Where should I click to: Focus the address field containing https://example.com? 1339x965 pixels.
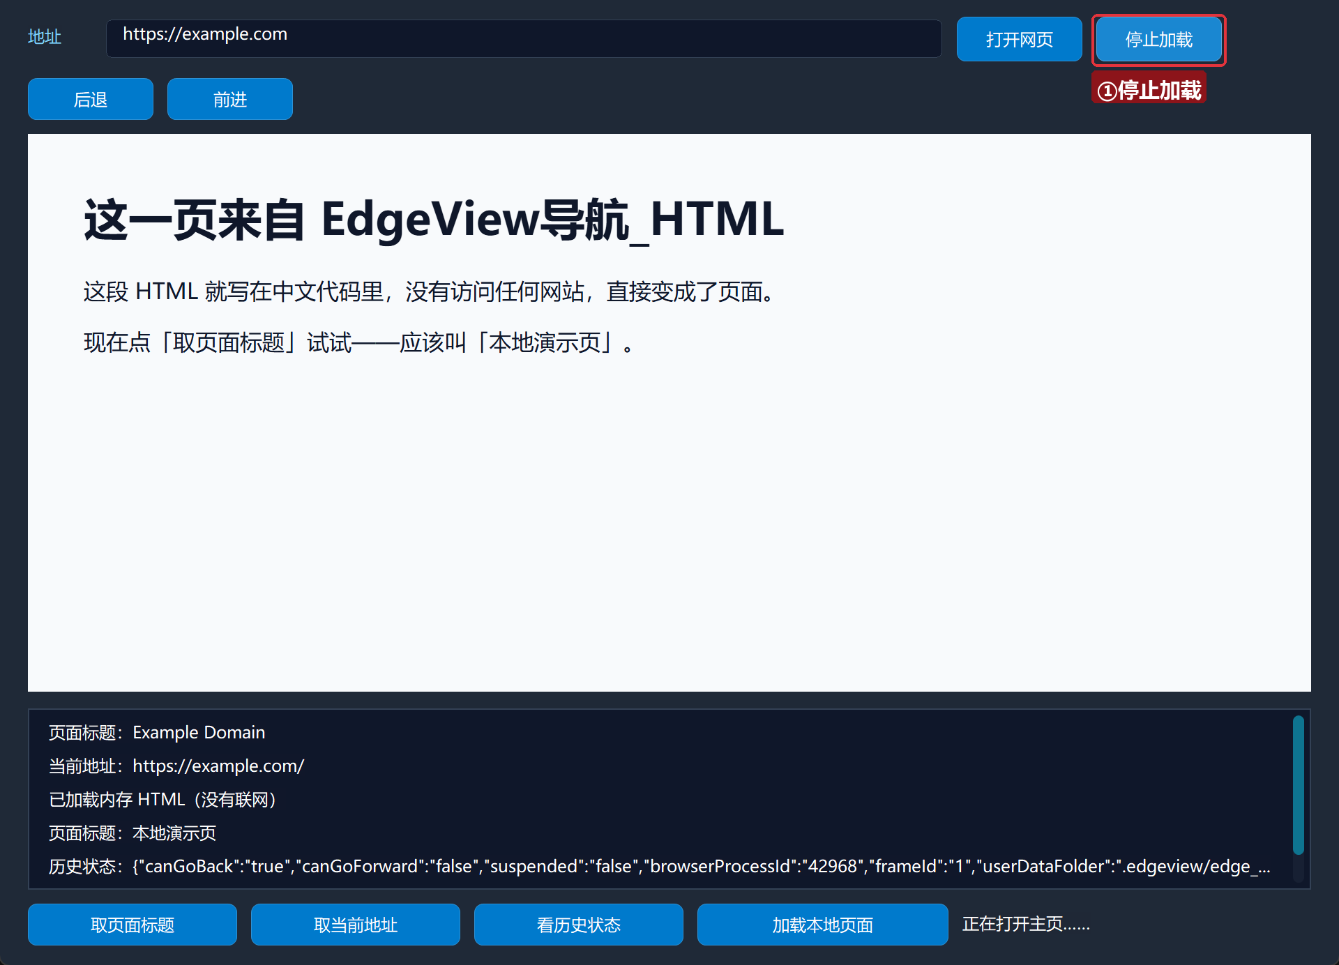[524, 38]
